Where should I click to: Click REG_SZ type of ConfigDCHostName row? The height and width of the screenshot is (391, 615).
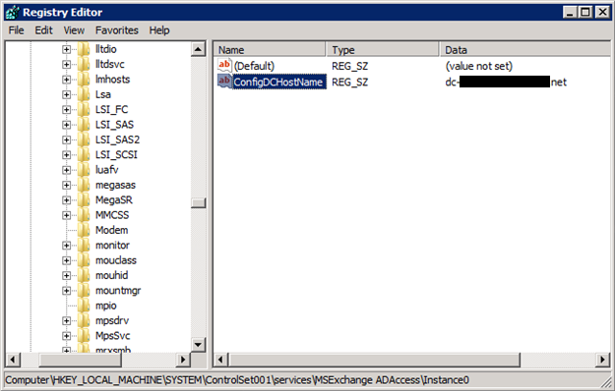click(x=350, y=82)
